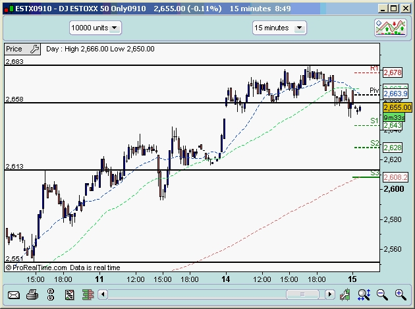Zoom out using the minus magnifier
415x309 pixels.
[382, 295]
